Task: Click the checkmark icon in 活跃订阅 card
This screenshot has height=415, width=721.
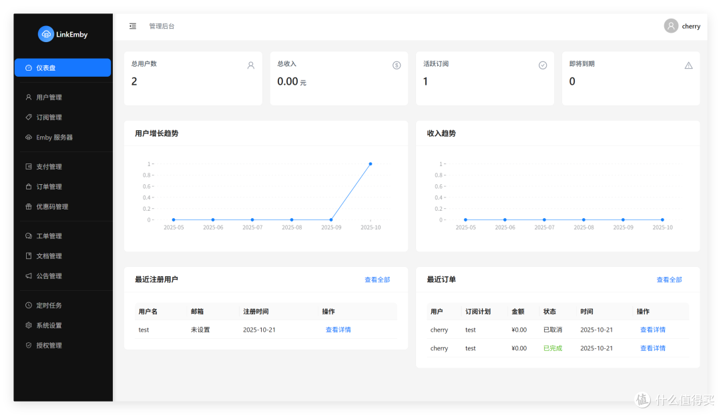Action: point(543,65)
